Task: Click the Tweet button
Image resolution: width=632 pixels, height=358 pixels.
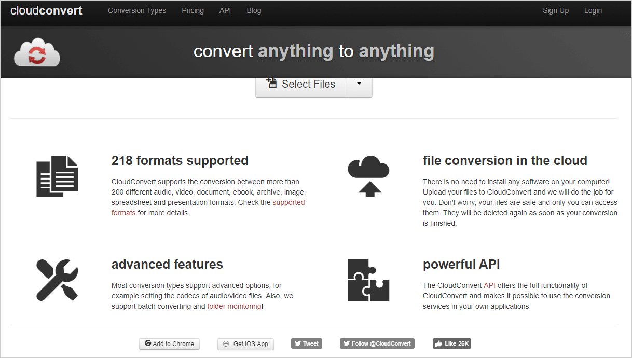Action: 307,343
